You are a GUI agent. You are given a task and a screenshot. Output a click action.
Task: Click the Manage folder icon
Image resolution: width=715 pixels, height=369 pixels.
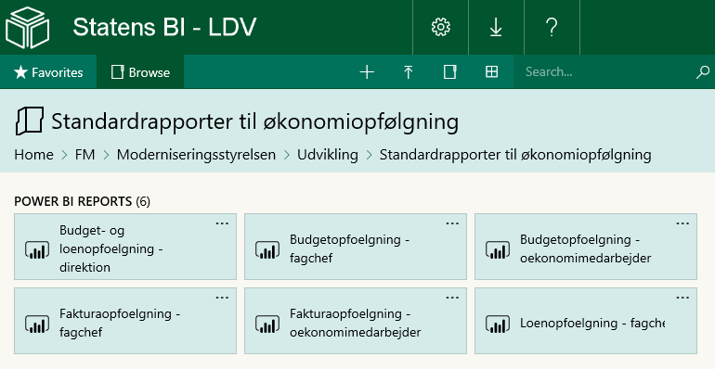click(449, 72)
